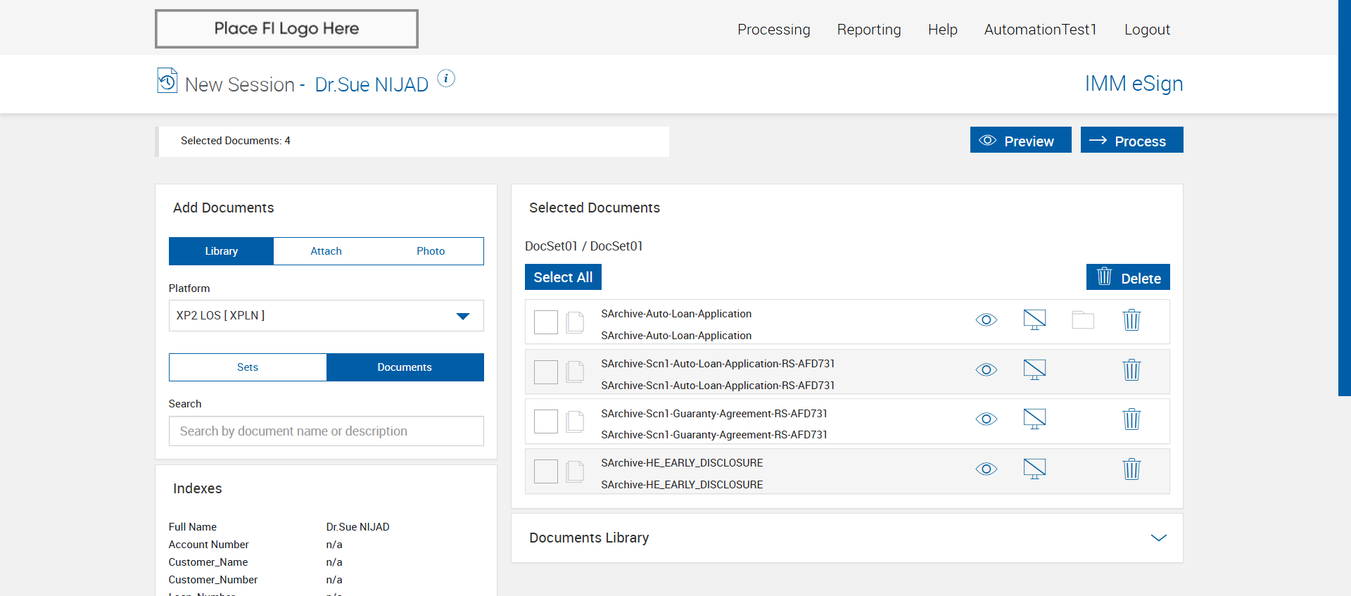The image size is (1351, 596).
Task: Check the SArchive-Auto-Loan-Application checkbox
Action: click(546, 322)
